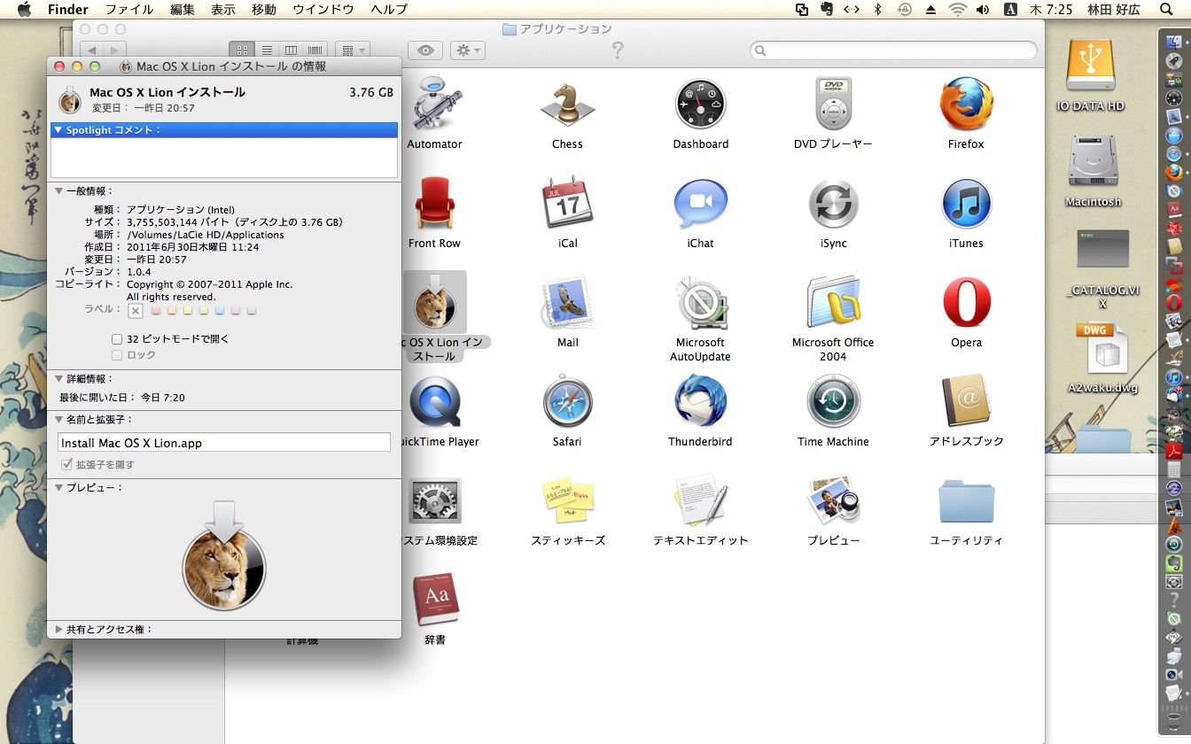Remove label with the X label button
The width and height of the screenshot is (1191, 744).
[135, 311]
